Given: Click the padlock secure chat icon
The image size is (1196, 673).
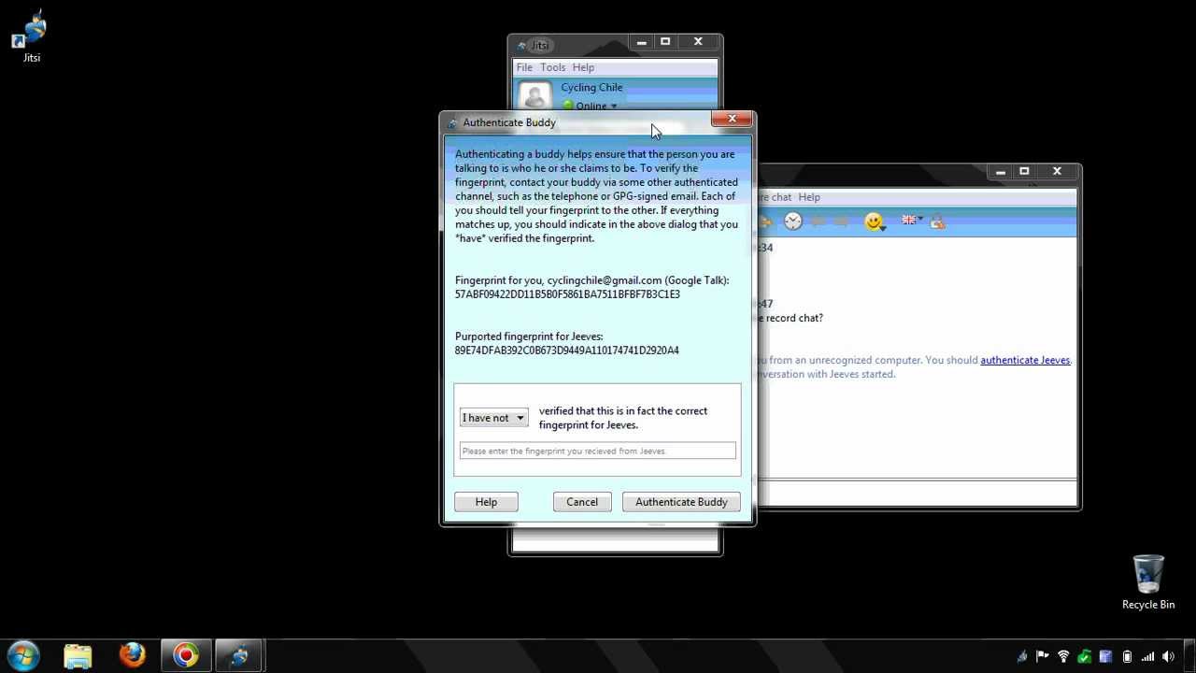Looking at the screenshot, I should pos(938,222).
